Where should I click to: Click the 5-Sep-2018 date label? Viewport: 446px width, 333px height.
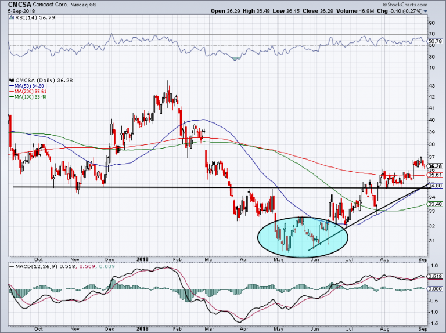coord(21,11)
